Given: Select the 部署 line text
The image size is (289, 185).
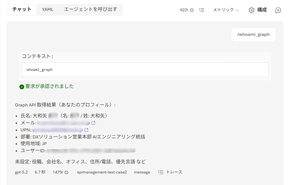Looking at the screenshot, I should coord(83,137).
